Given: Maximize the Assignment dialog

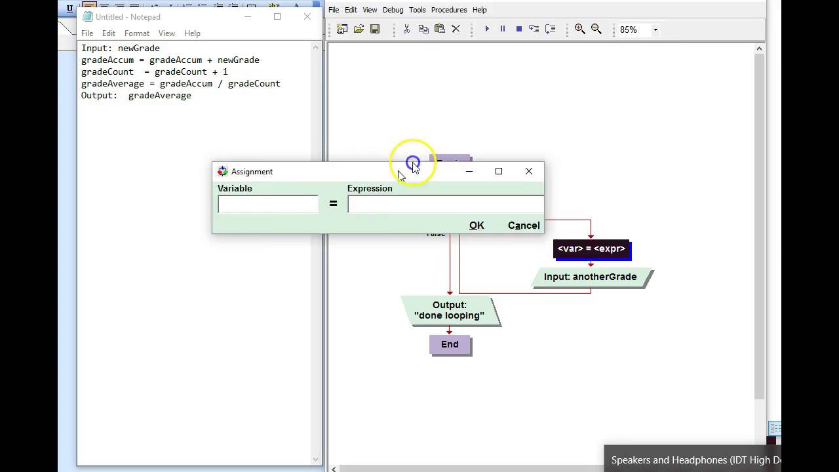Looking at the screenshot, I should (x=499, y=171).
